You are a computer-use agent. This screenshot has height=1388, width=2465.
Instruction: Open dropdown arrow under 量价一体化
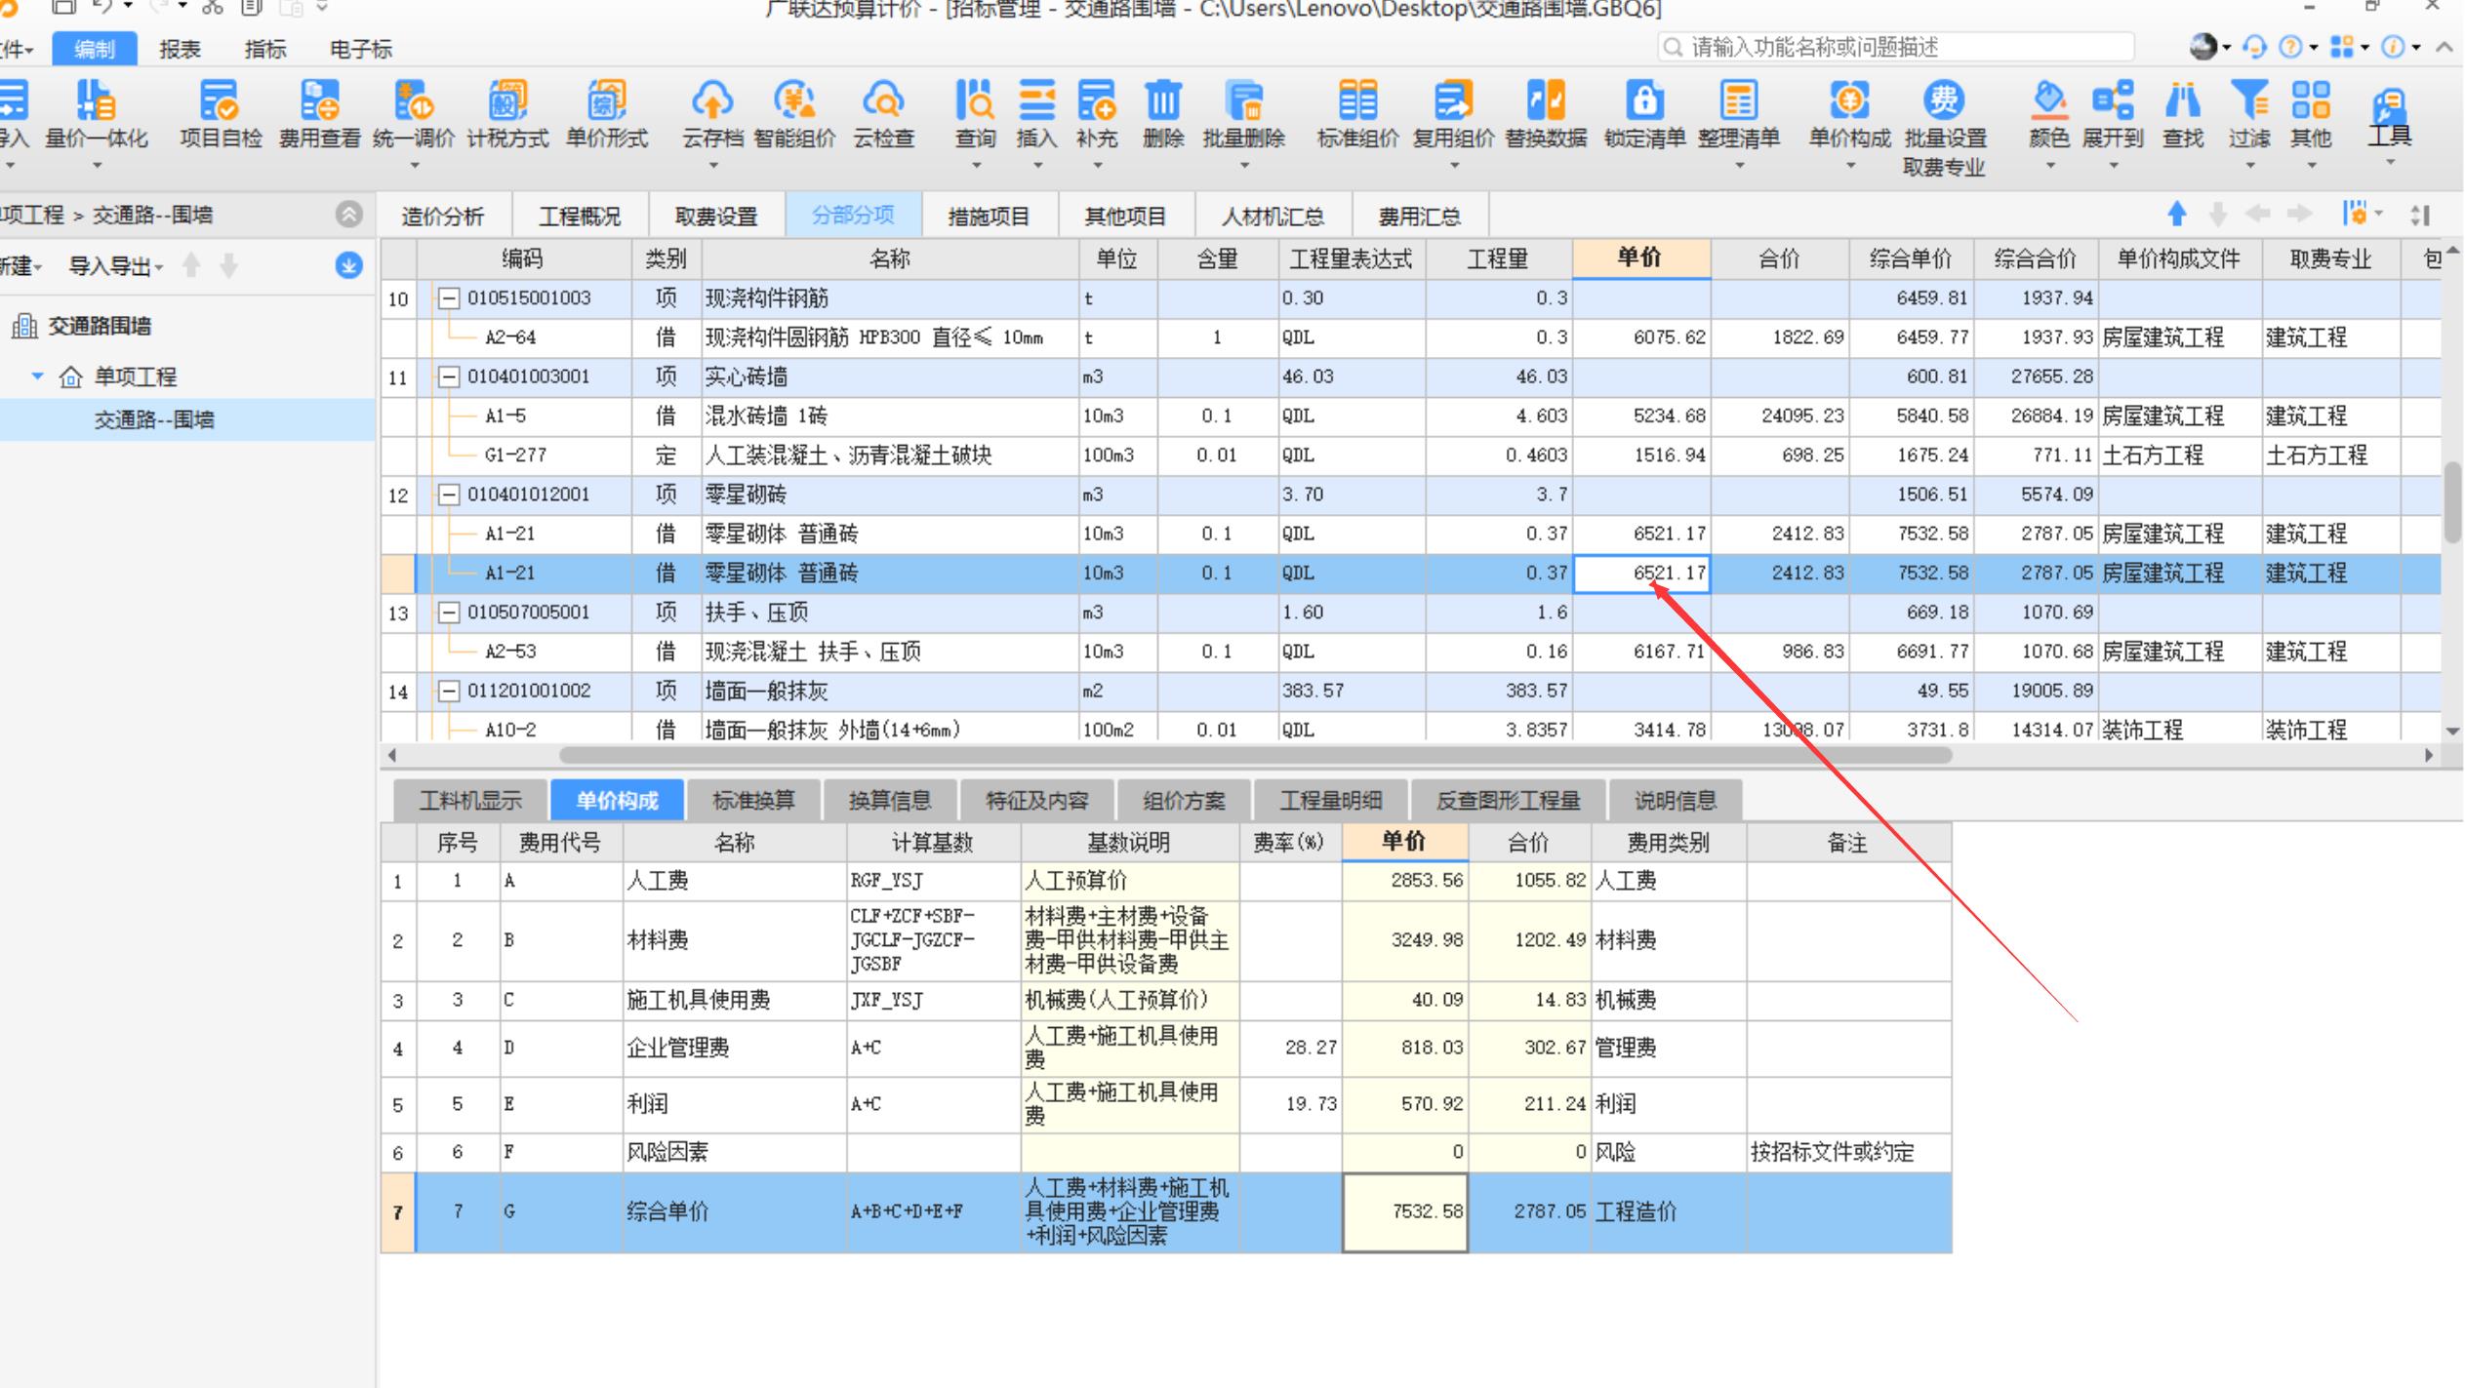pos(97,166)
